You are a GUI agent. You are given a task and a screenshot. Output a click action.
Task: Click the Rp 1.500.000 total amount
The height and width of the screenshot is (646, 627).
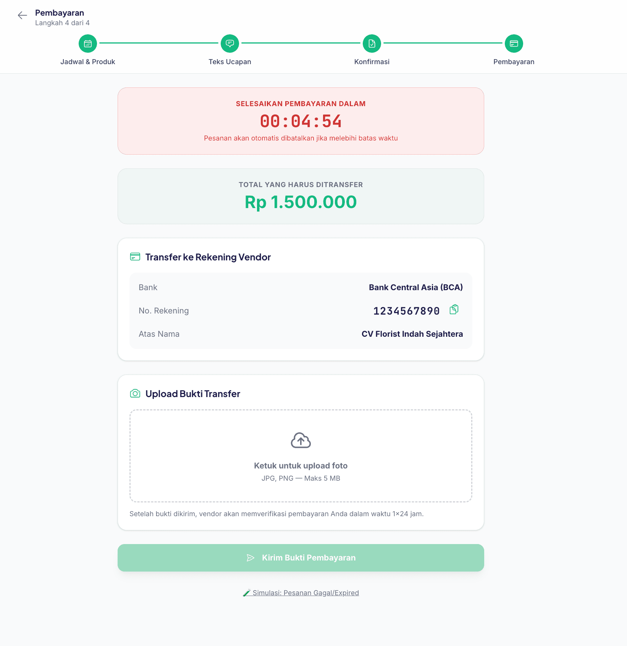click(301, 202)
